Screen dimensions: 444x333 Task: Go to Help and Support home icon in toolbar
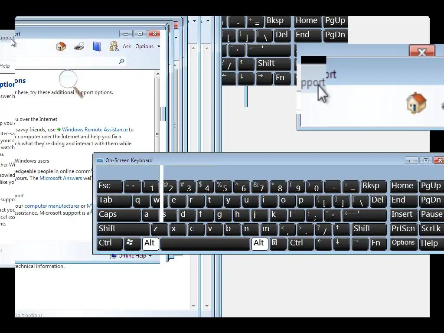(x=61, y=46)
